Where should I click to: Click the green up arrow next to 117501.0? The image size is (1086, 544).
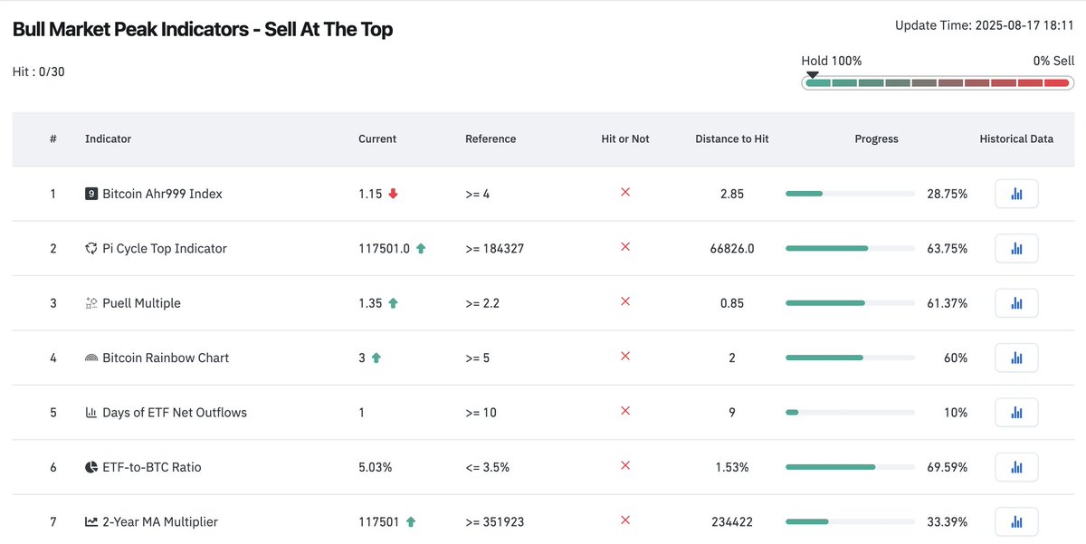[421, 248]
